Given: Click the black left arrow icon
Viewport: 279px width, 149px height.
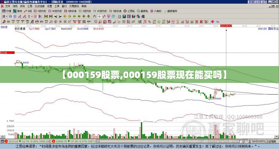Looking at the screenshot, I should tap(56, 17).
